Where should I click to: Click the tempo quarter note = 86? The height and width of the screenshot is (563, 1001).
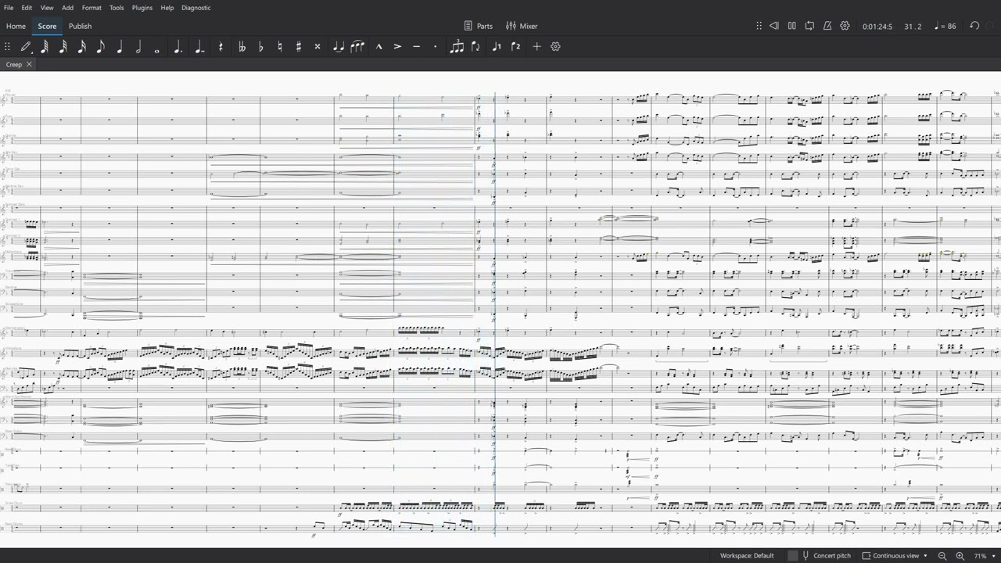pos(945,27)
